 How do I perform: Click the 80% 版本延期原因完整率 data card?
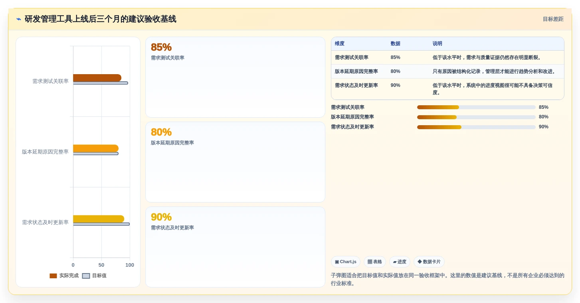pyautogui.click(x=235, y=162)
